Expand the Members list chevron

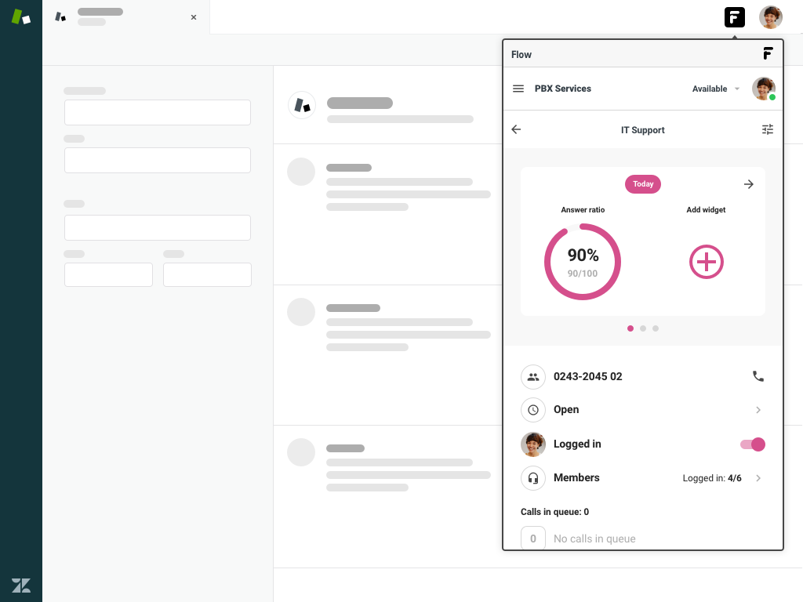758,478
